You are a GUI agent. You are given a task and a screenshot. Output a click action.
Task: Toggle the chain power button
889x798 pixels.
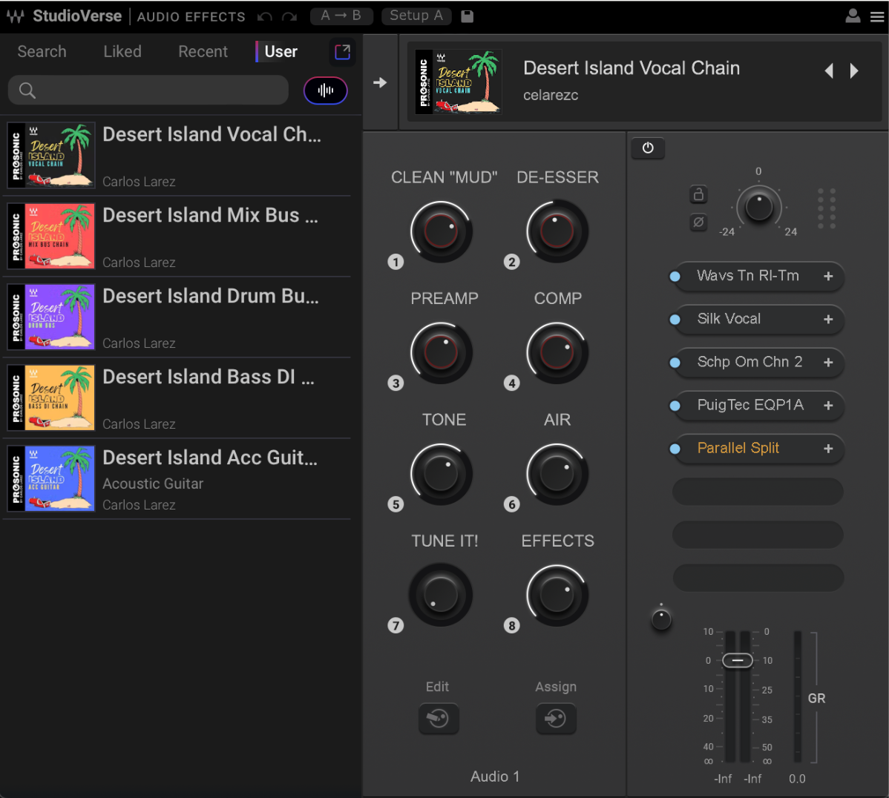pos(648,148)
